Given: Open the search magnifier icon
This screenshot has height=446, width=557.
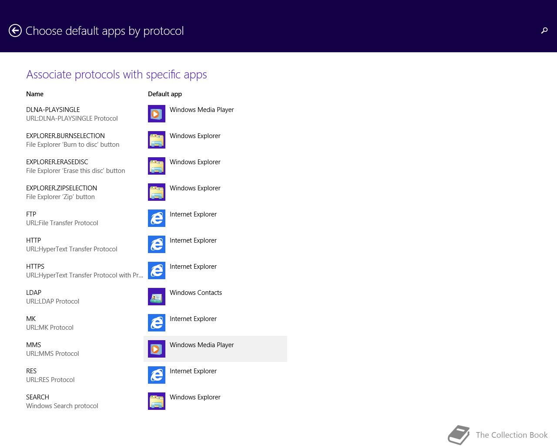Looking at the screenshot, I should pyautogui.click(x=544, y=30).
